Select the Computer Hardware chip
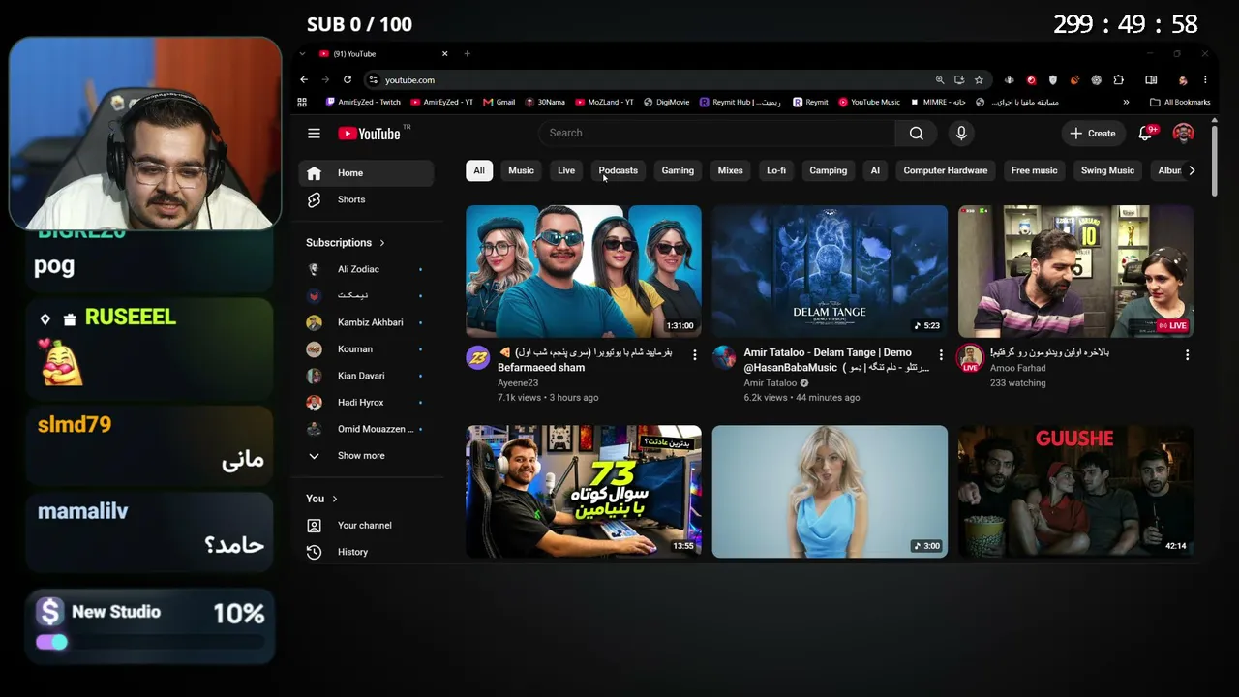The height and width of the screenshot is (697, 1239). [x=946, y=170]
